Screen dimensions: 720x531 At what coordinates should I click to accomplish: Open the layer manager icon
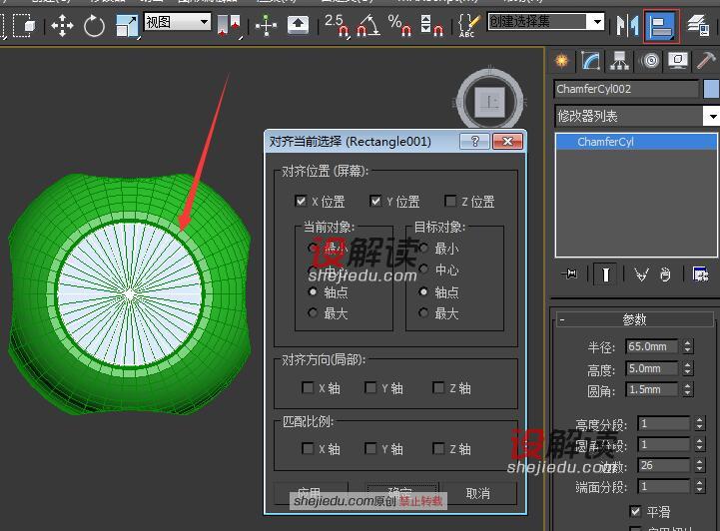click(698, 26)
